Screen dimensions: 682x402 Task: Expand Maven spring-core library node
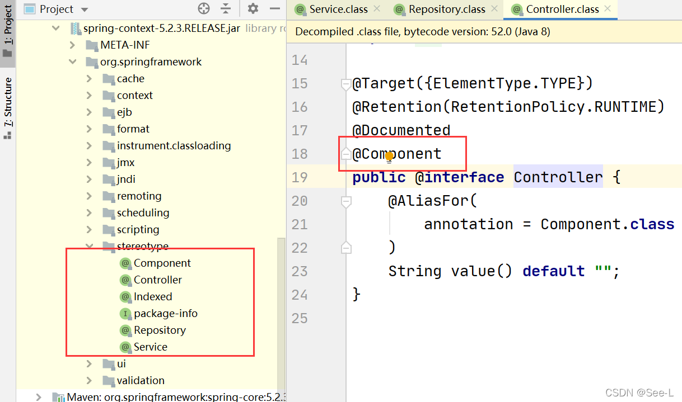click(x=39, y=397)
